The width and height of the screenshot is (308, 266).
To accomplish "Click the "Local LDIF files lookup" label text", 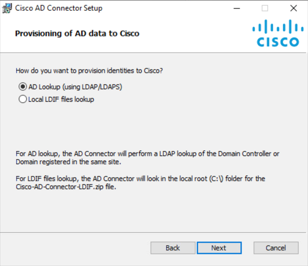I will [x=61, y=99].
